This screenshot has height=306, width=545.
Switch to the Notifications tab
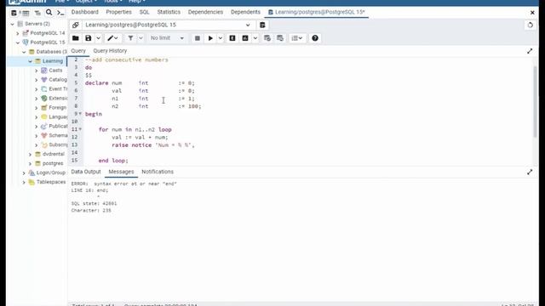pyautogui.click(x=158, y=172)
